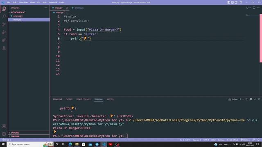Open notifications bell in status bar
The image size is (262, 147).
pos(258,140)
